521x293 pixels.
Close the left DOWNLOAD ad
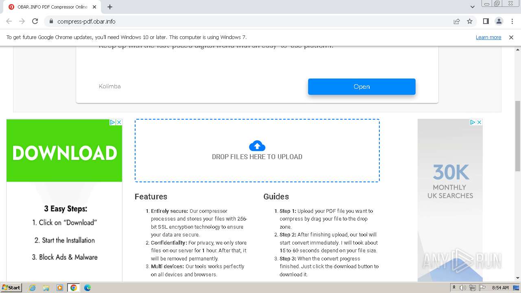(119, 122)
